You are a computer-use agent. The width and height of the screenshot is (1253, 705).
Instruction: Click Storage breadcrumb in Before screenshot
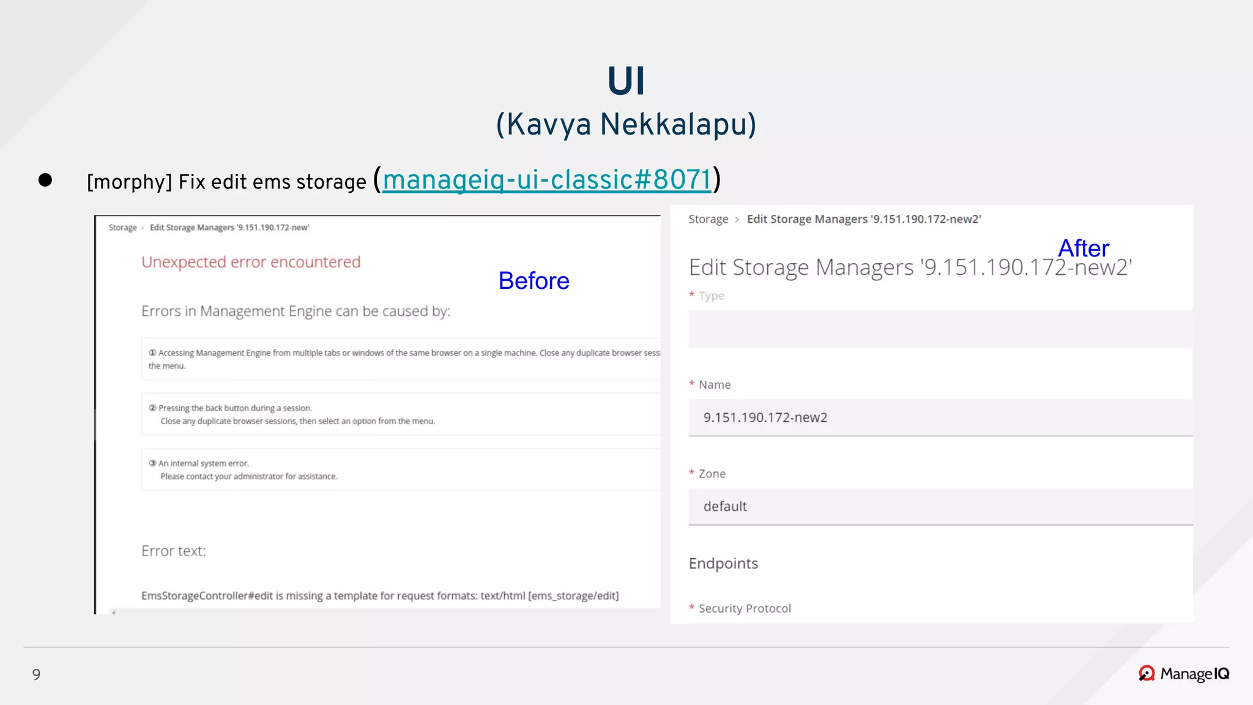point(123,228)
